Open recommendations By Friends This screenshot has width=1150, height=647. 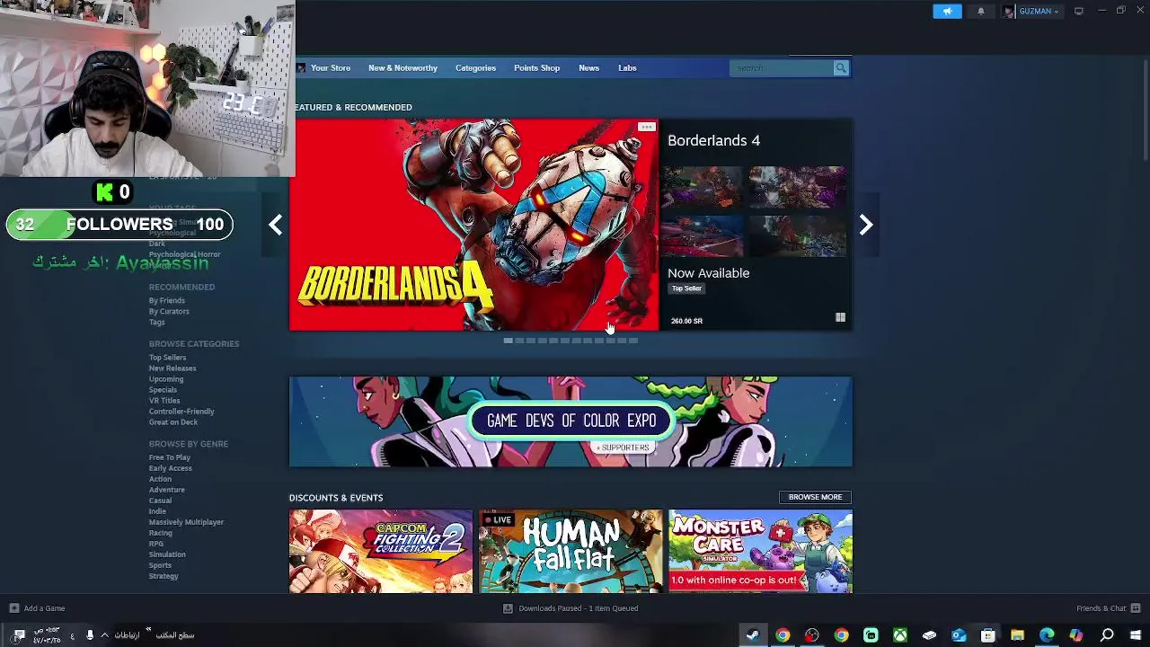pos(167,300)
